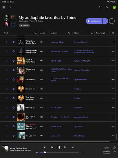Open the Roon radio sparkle icon
This screenshot has height=158, width=118.
(x=44, y=147)
